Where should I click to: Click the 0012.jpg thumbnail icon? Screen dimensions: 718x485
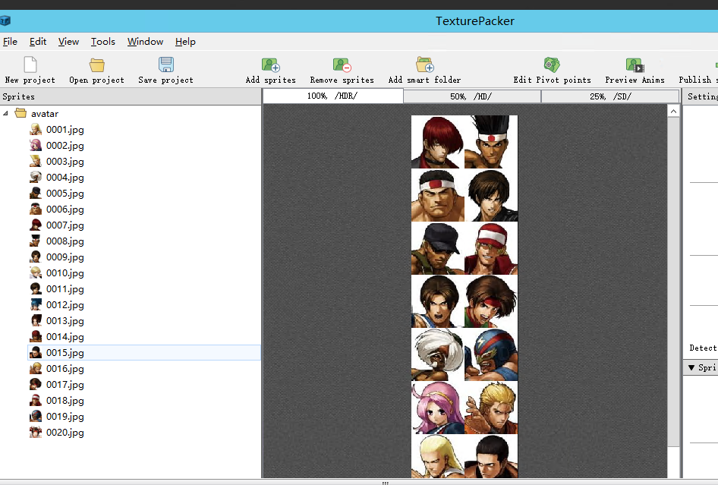(x=36, y=304)
